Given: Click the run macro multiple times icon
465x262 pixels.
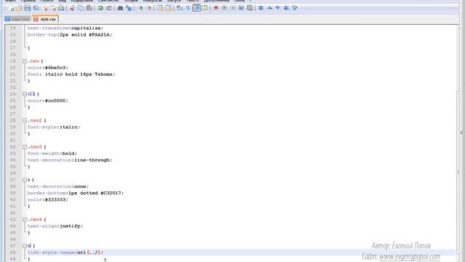Looking at the screenshot, I should (241, 8).
